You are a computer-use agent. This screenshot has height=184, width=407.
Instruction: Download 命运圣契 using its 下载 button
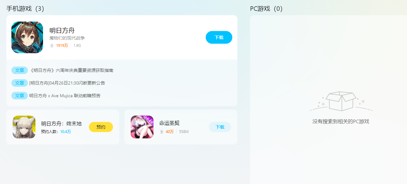220,127
